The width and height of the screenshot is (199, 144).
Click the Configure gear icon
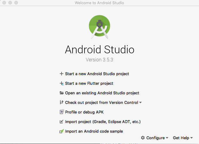tap(143, 138)
